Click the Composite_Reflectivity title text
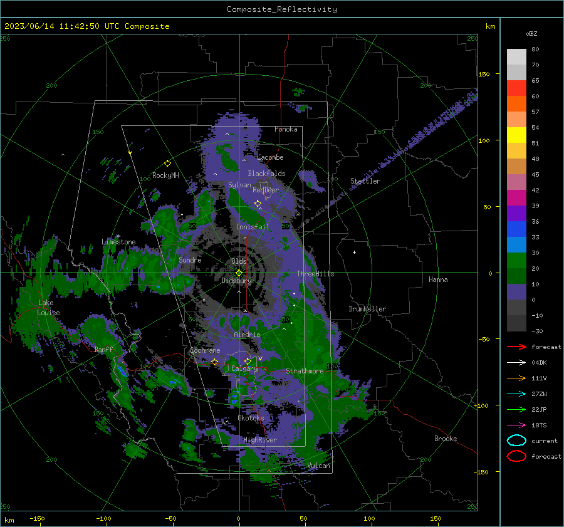Image resolution: width=564 pixels, height=527 pixels. (282, 9)
